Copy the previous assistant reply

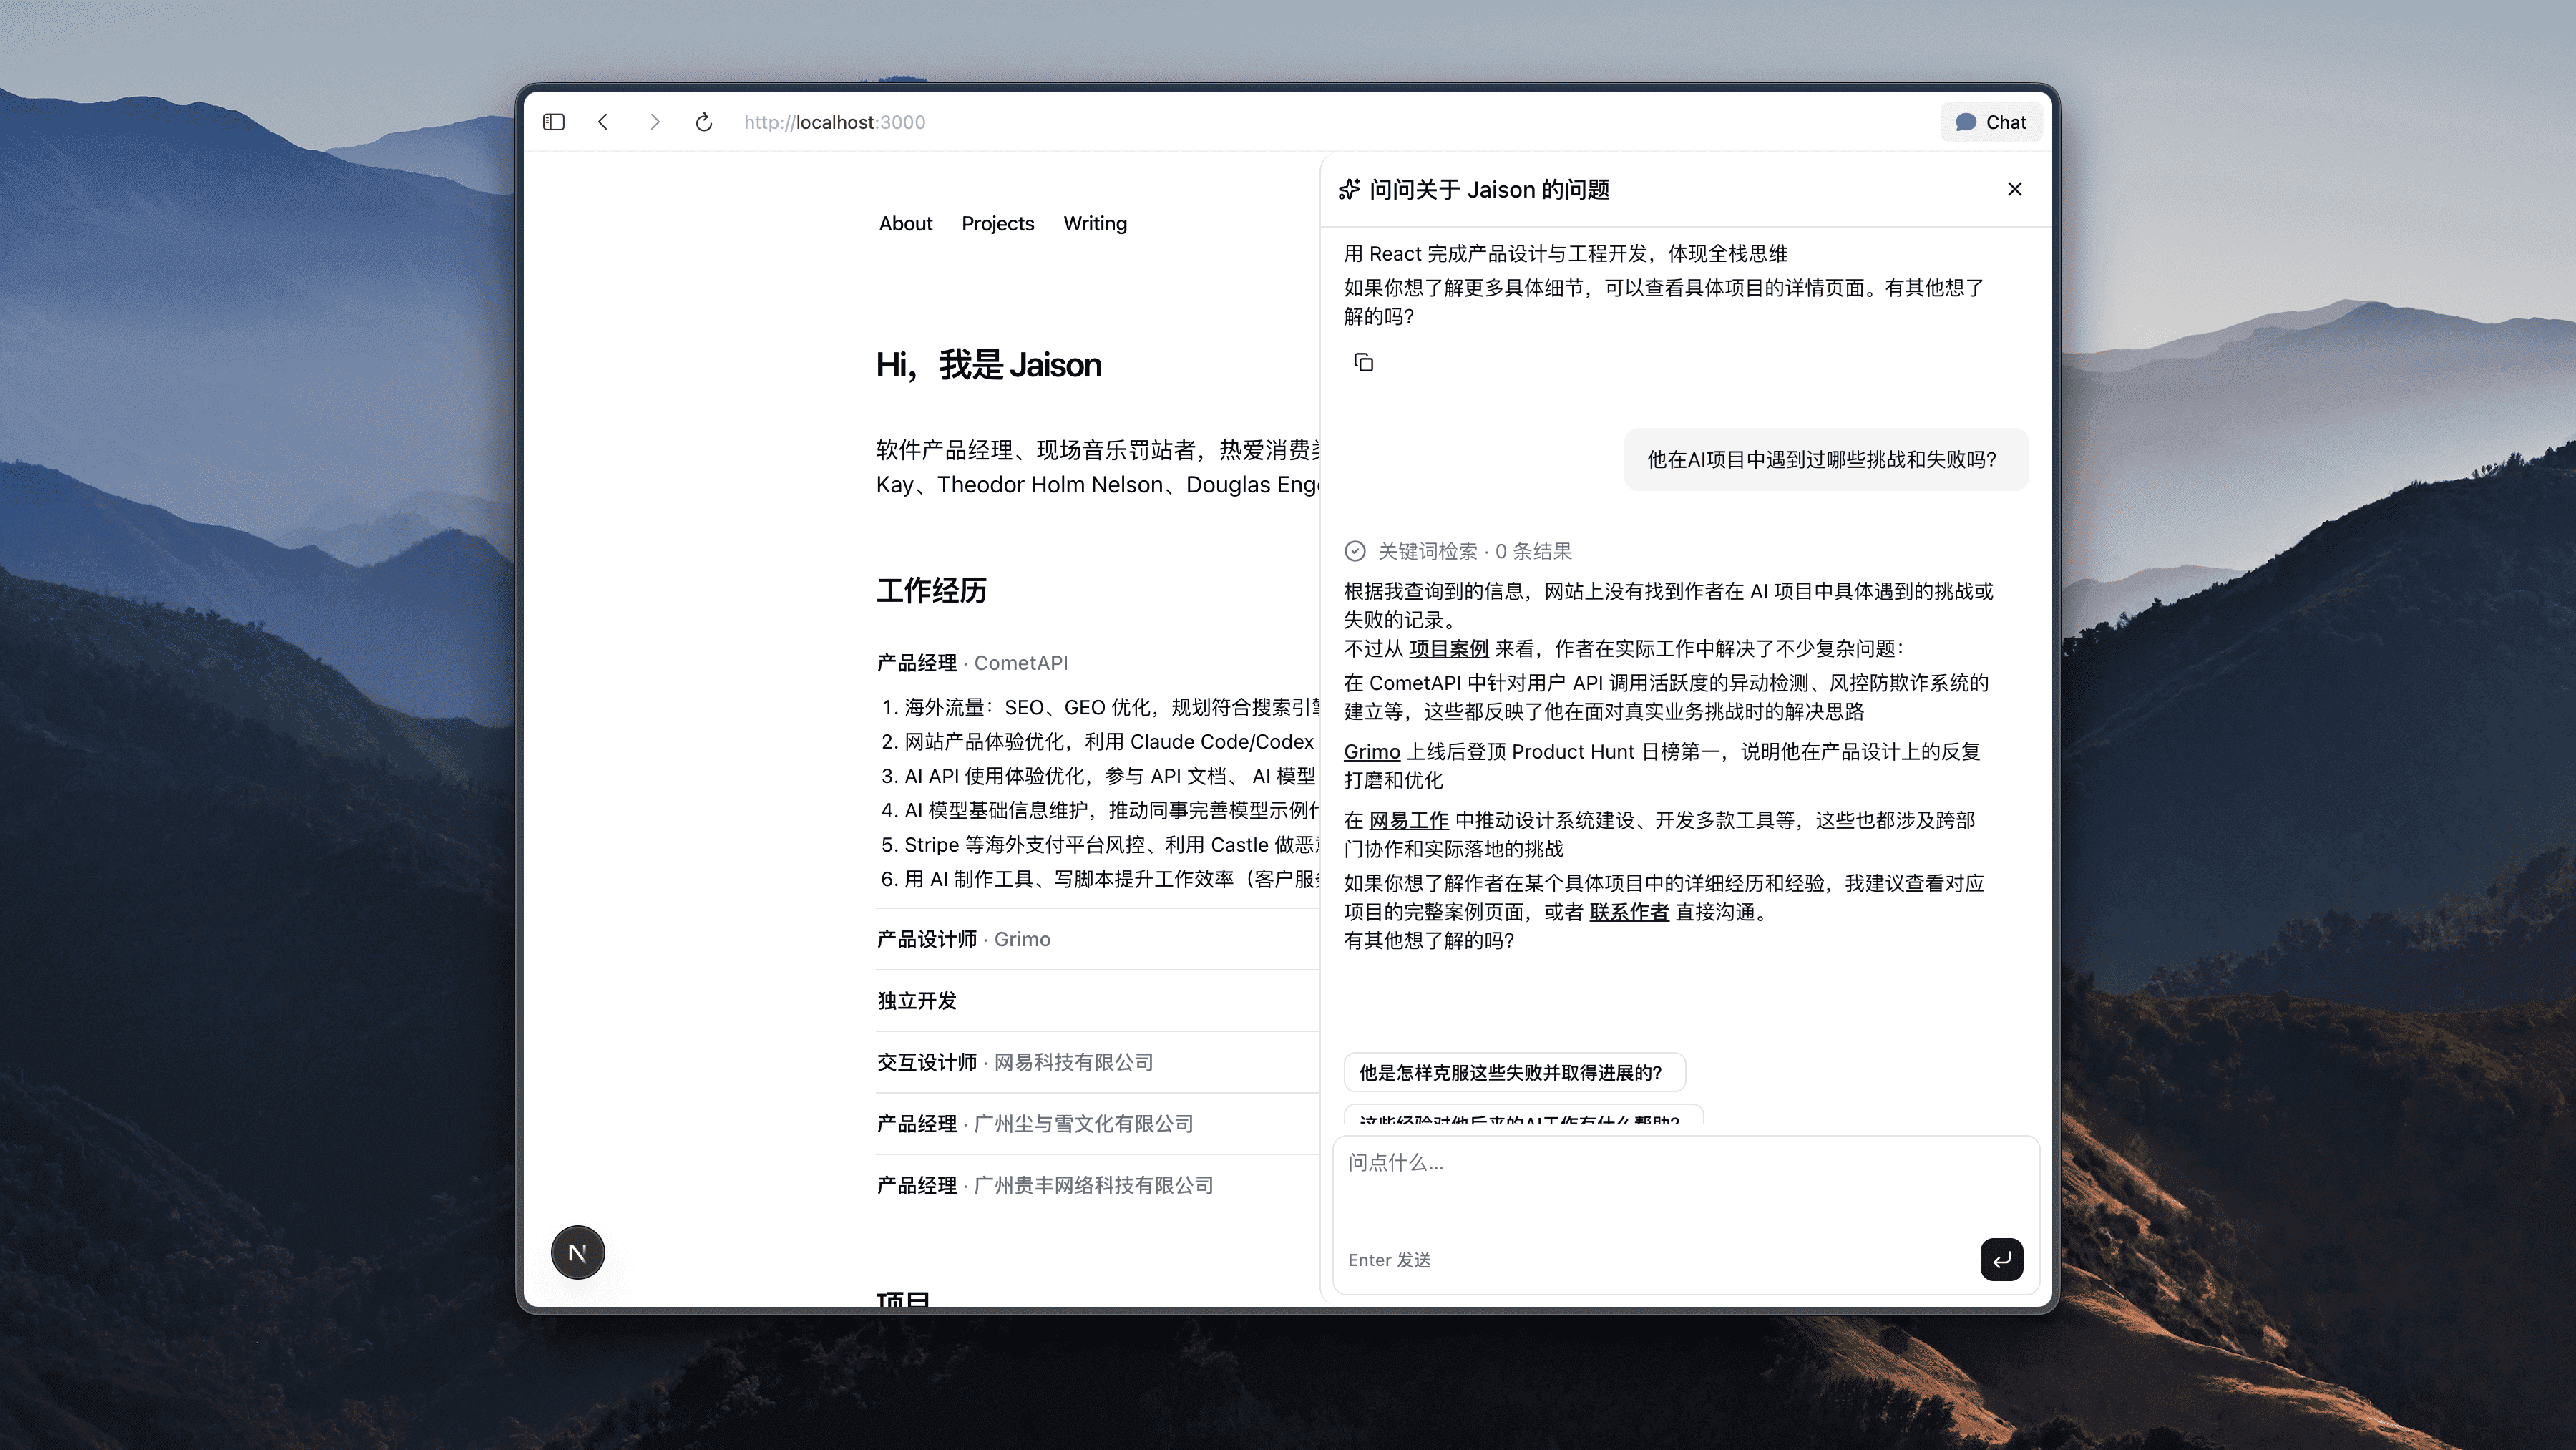[x=1363, y=362]
